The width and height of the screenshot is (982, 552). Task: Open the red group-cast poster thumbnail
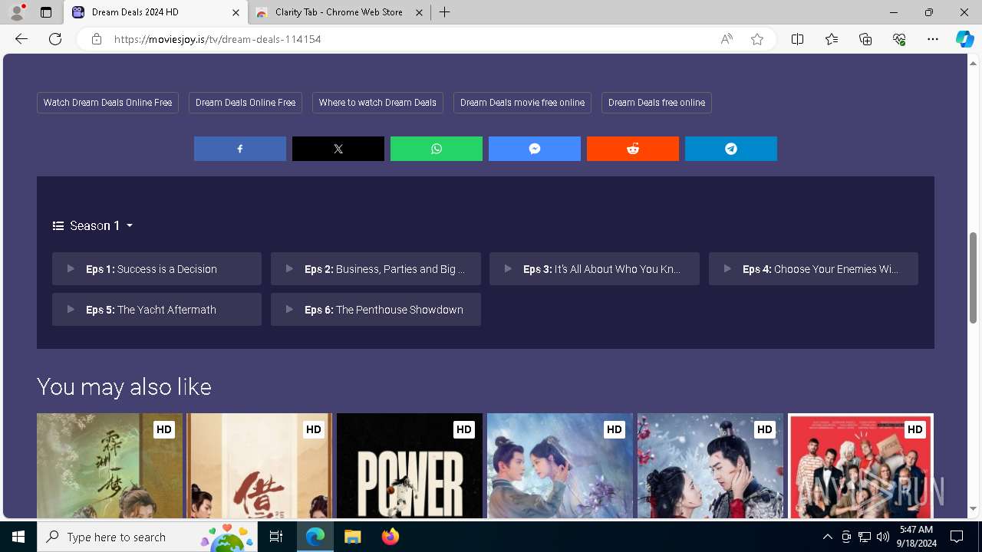pyautogui.click(x=861, y=466)
